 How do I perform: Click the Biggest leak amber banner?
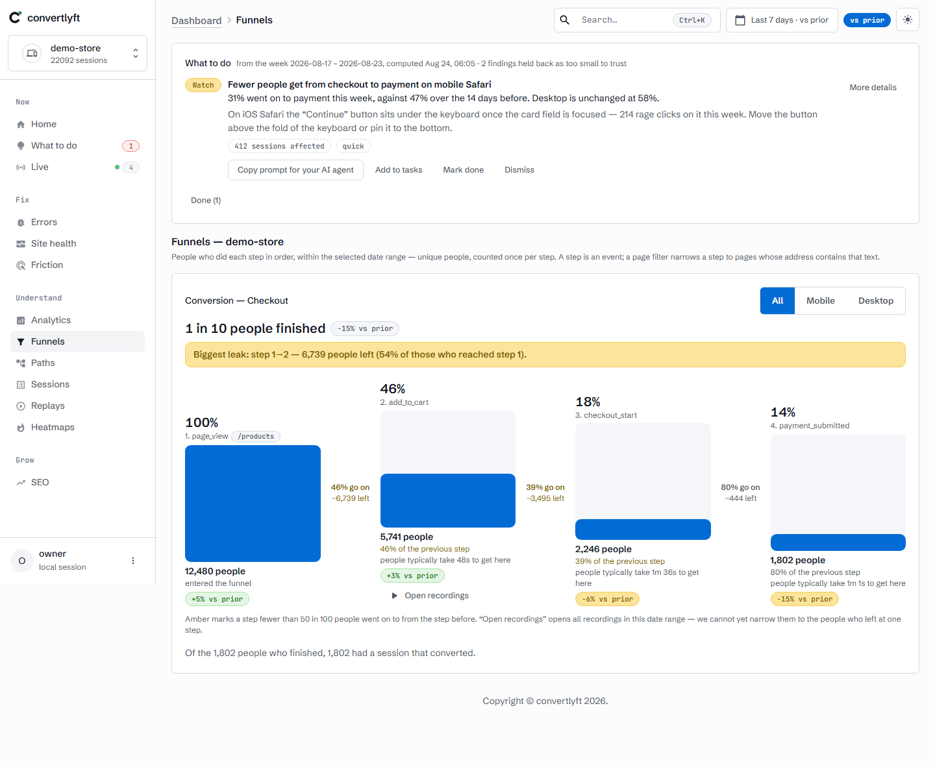coord(545,355)
